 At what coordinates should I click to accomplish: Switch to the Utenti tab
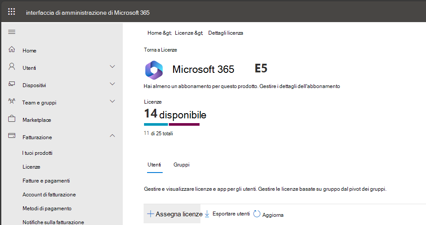tap(154, 165)
